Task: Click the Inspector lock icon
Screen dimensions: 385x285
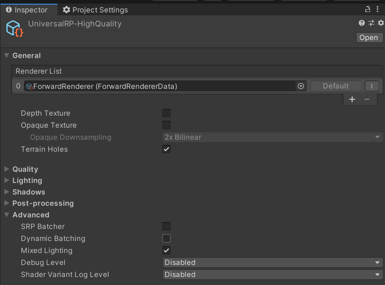Action: 367,10
